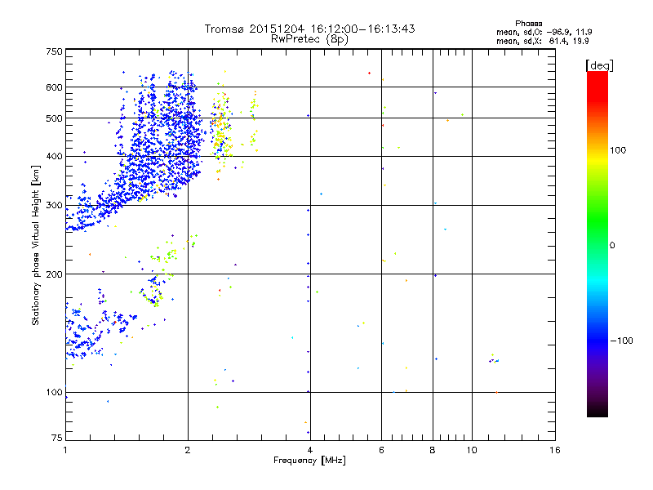Click the x-axis tick label '16'

click(555, 450)
